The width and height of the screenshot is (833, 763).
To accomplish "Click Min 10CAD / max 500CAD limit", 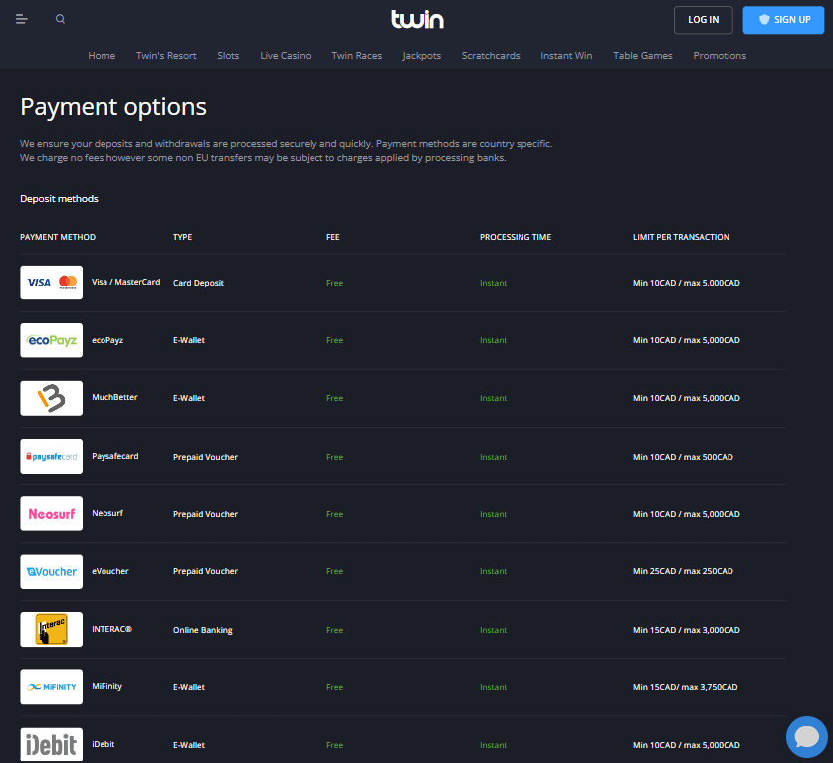I will (683, 457).
